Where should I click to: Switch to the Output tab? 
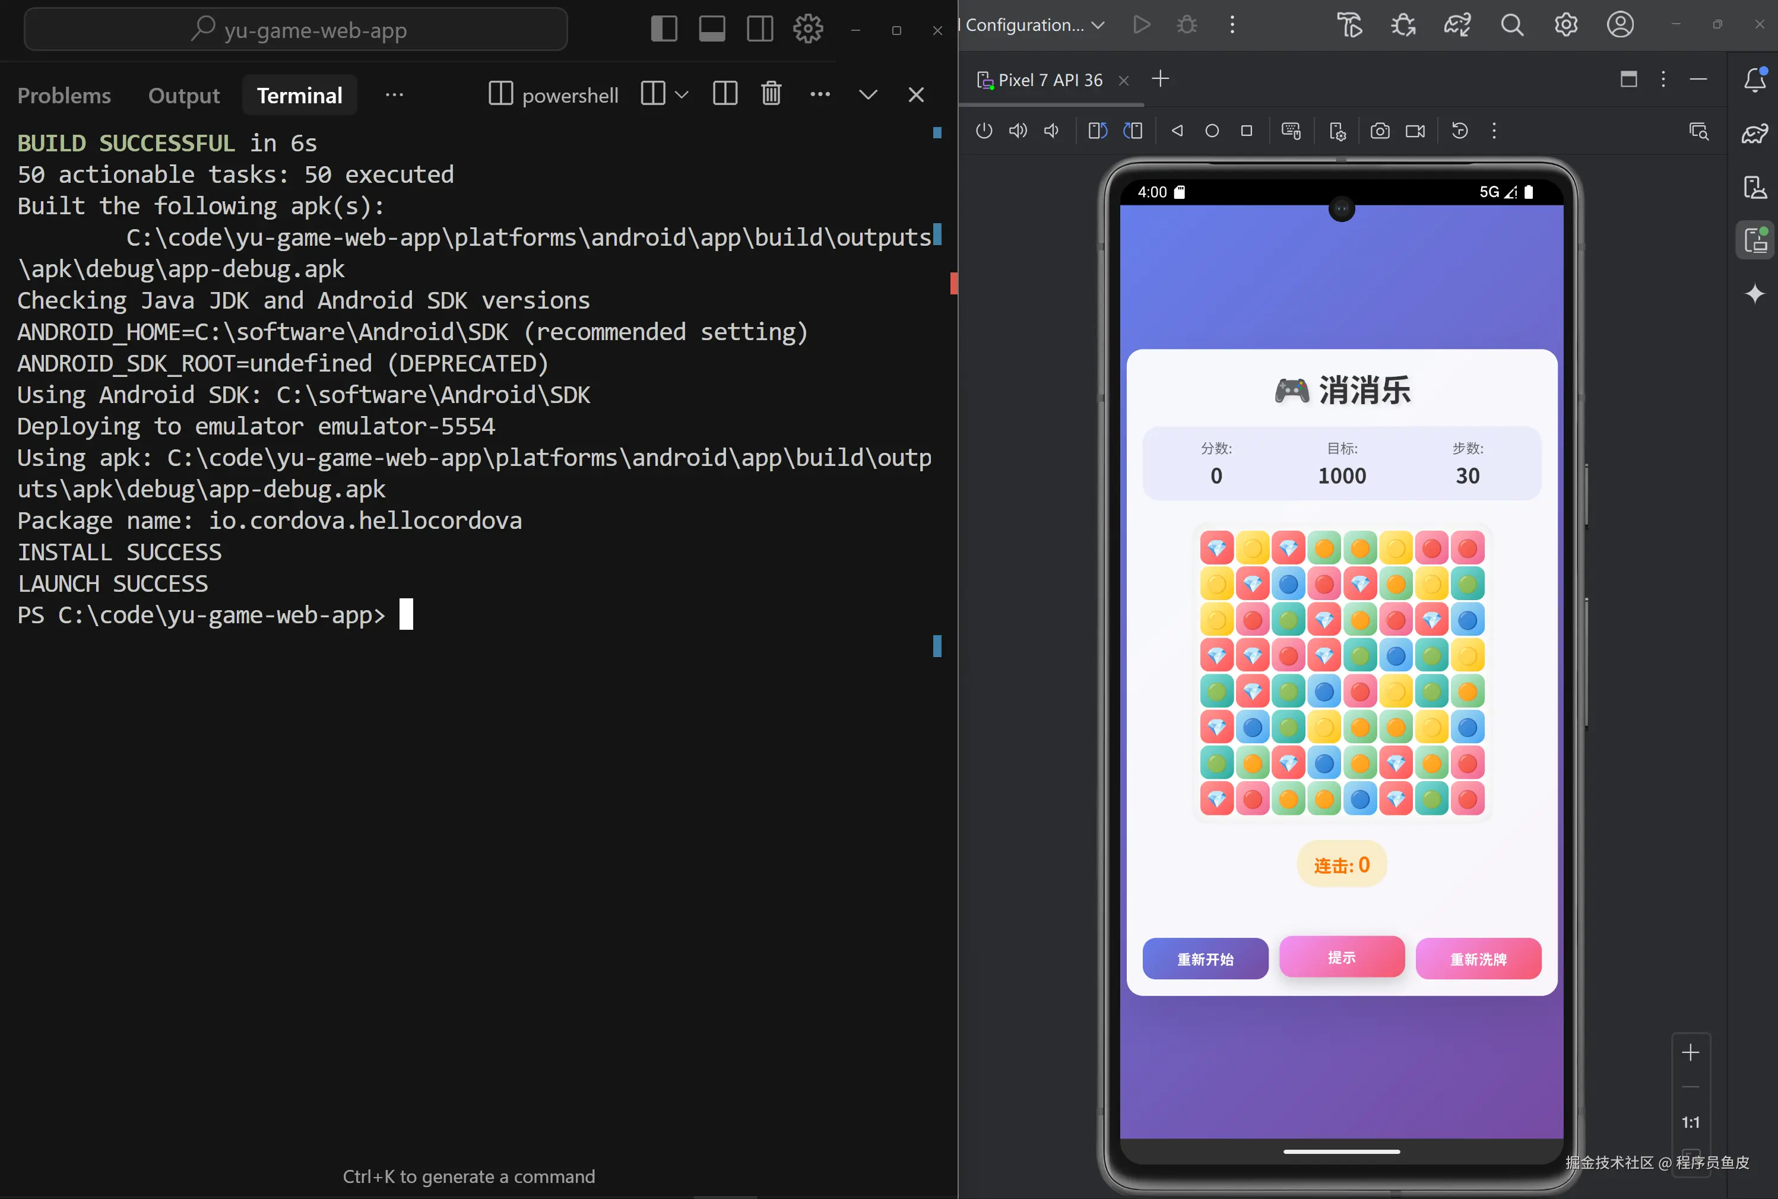183,96
